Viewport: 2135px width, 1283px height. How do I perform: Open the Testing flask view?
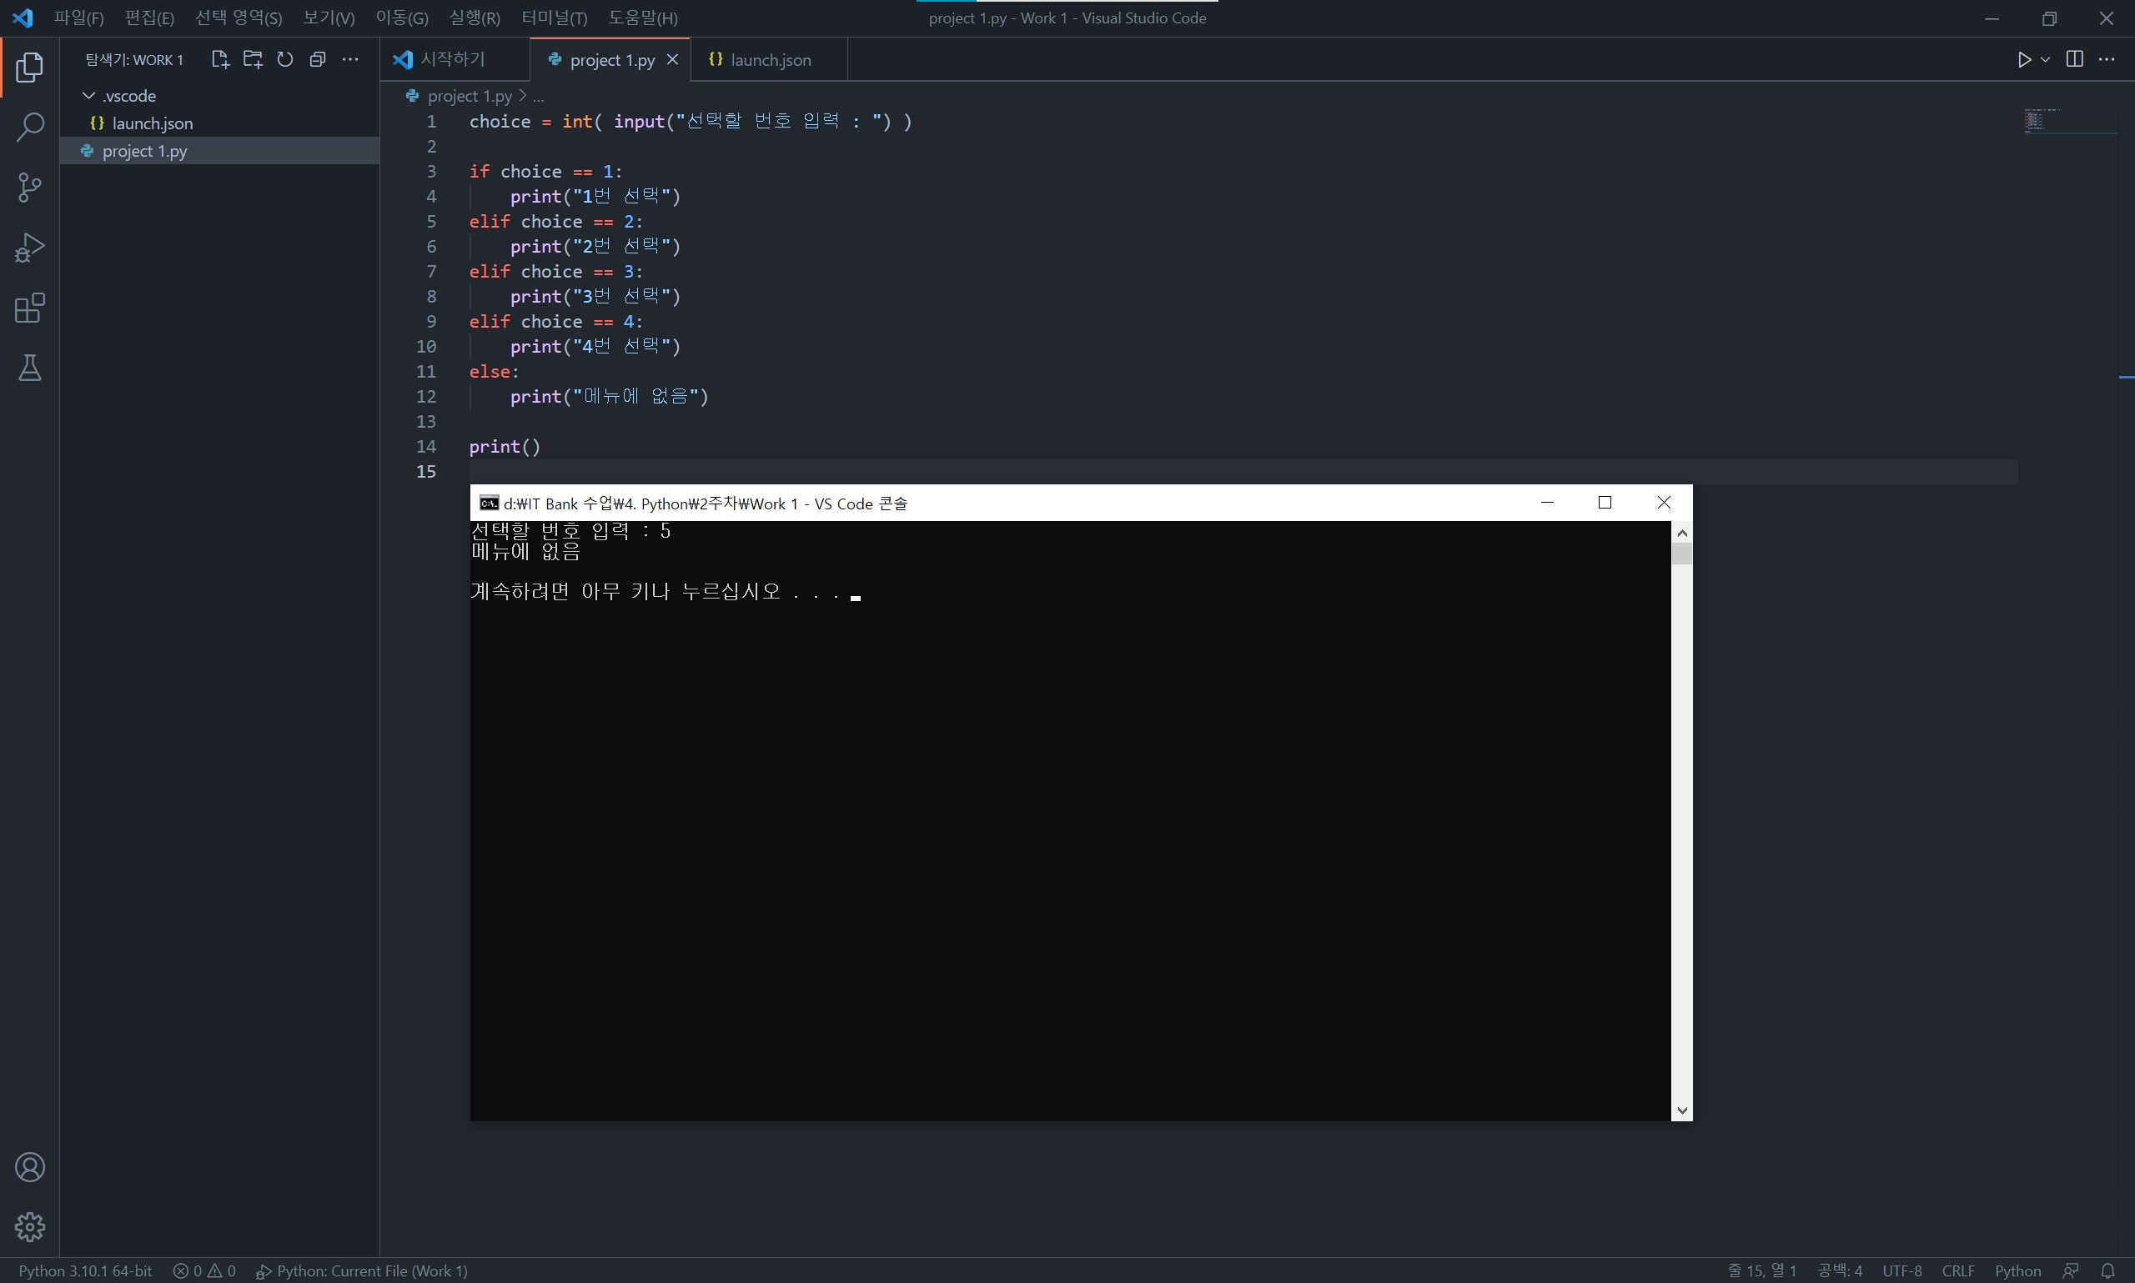coord(29,368)
